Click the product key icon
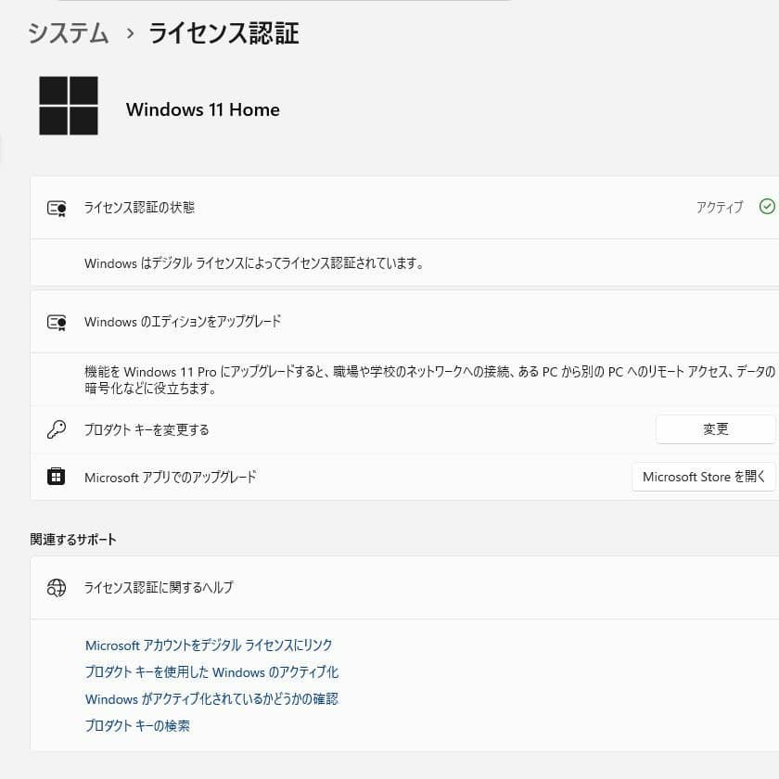 tap(57, 429)
